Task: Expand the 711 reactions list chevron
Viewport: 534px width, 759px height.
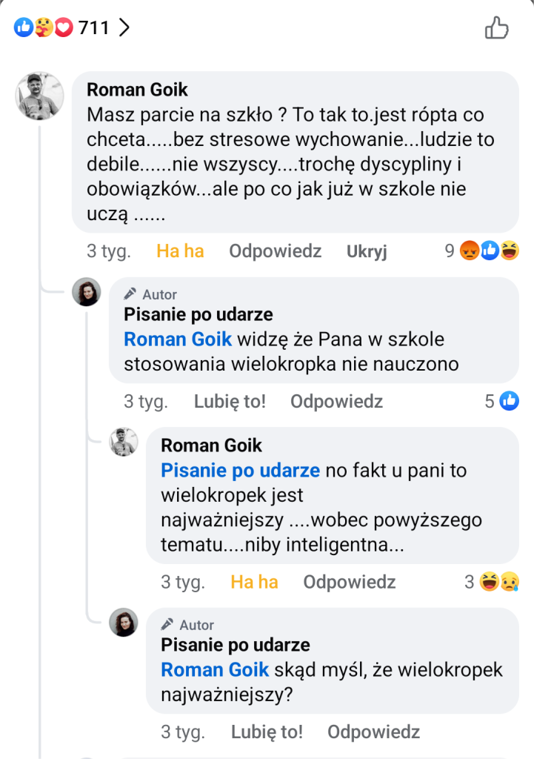Action: coord(124,28)
